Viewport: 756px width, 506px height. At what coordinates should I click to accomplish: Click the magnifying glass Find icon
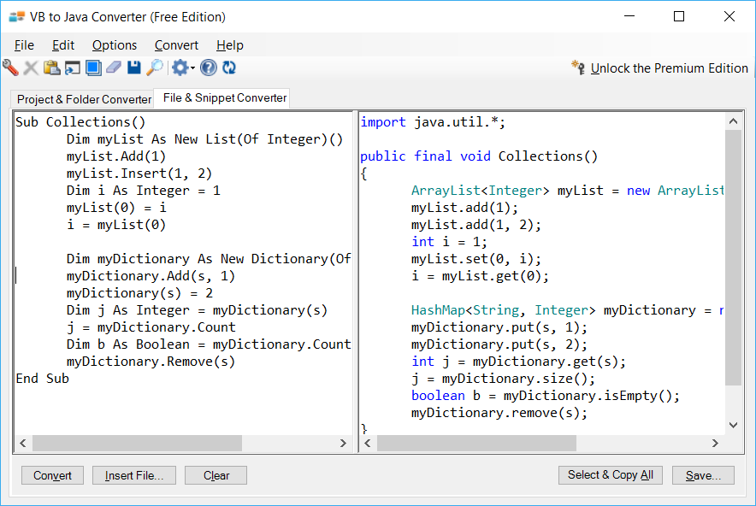pyautogui.click(x=155, y=68)
